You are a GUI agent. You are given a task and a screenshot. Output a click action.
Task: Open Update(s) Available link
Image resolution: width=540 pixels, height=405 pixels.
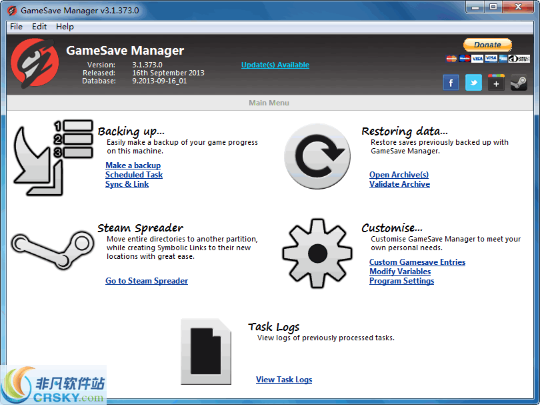(275, 65)
